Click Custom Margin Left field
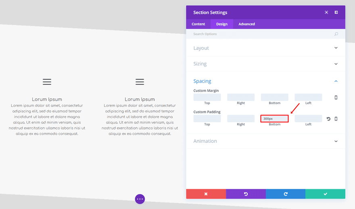 point(308,97)
